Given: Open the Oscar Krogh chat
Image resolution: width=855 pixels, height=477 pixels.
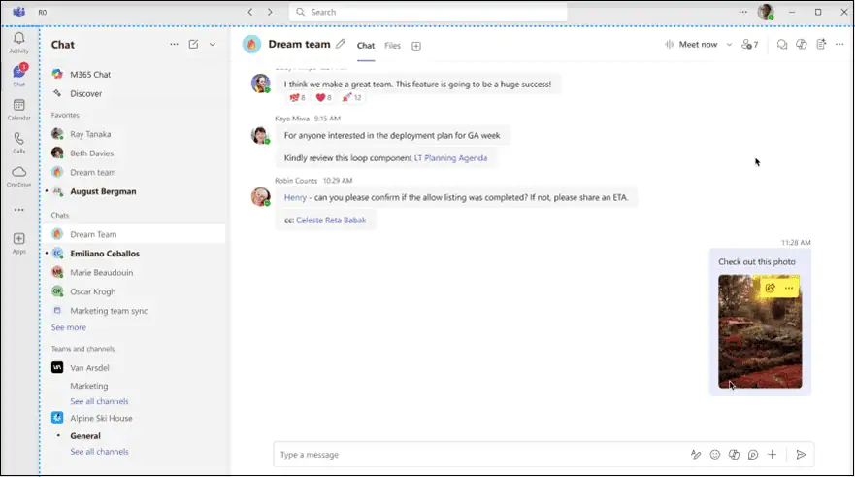Looking at the screenshot, I should point(93,291).
